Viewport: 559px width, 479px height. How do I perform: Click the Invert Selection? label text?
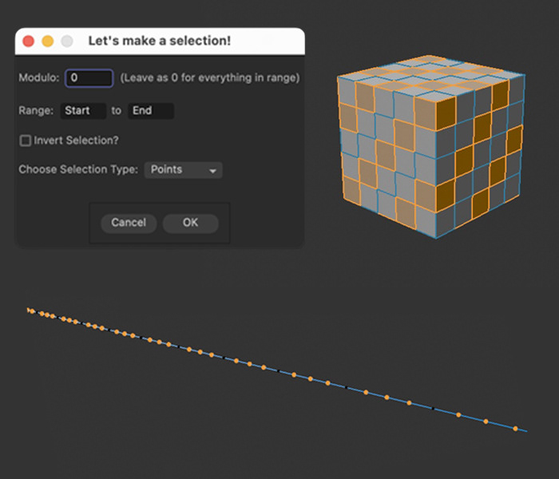click(76, 141)
